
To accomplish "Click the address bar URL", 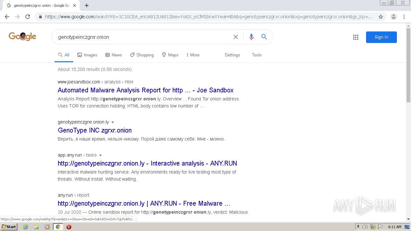I will point(209,17).
